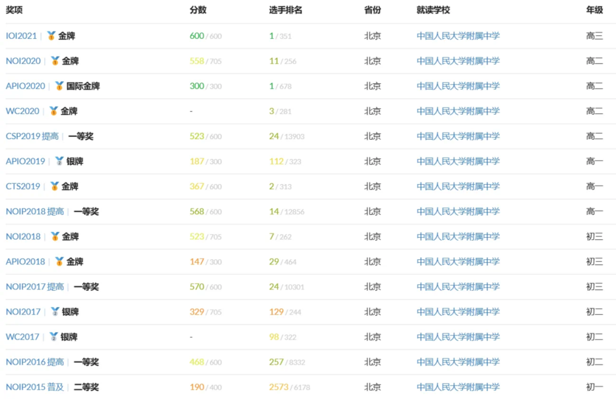Click the 分数 column header
This screenshot has width=616, height=399.
pos(198,10)
